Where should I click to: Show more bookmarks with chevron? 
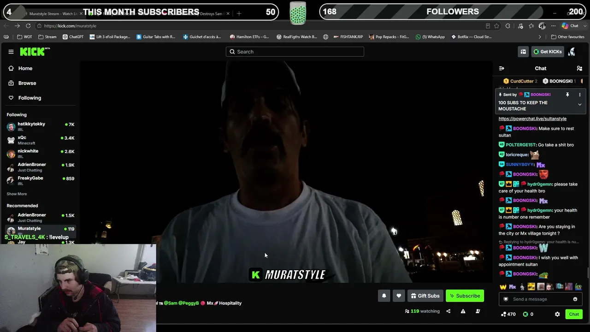540,37
